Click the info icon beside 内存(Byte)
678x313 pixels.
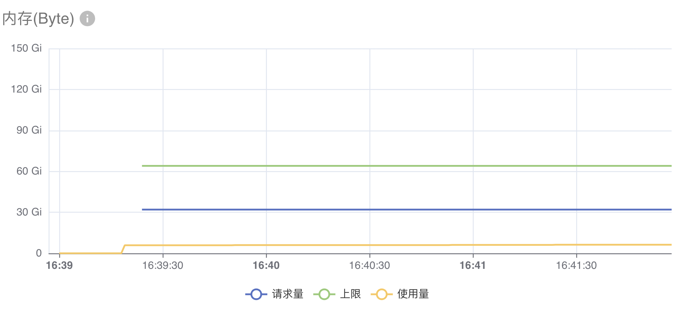tap(87, 18)
